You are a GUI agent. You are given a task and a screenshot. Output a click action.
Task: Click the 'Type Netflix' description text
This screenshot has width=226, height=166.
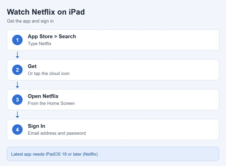40,44
